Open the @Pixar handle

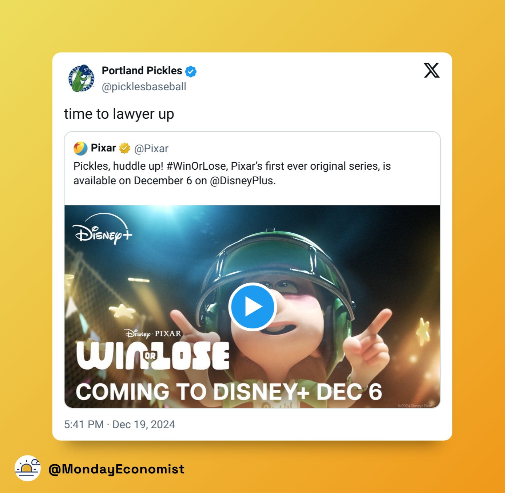151,149
